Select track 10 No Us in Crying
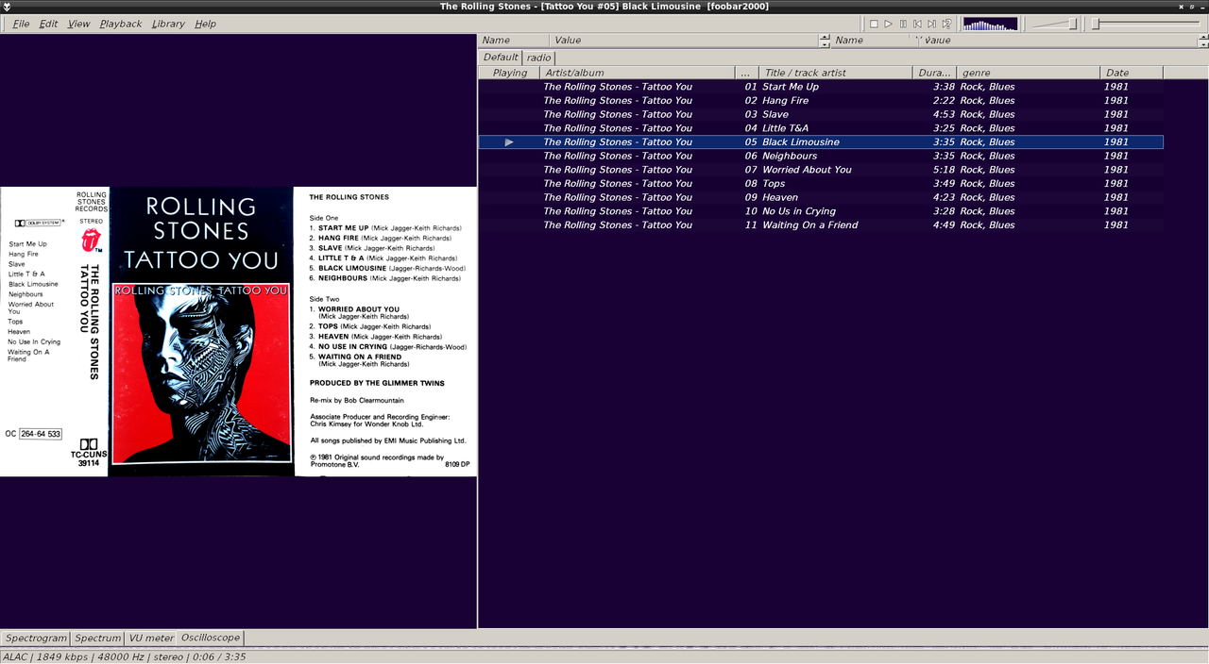The width and height of the screenshot is (1209, 664). [821, 211]
